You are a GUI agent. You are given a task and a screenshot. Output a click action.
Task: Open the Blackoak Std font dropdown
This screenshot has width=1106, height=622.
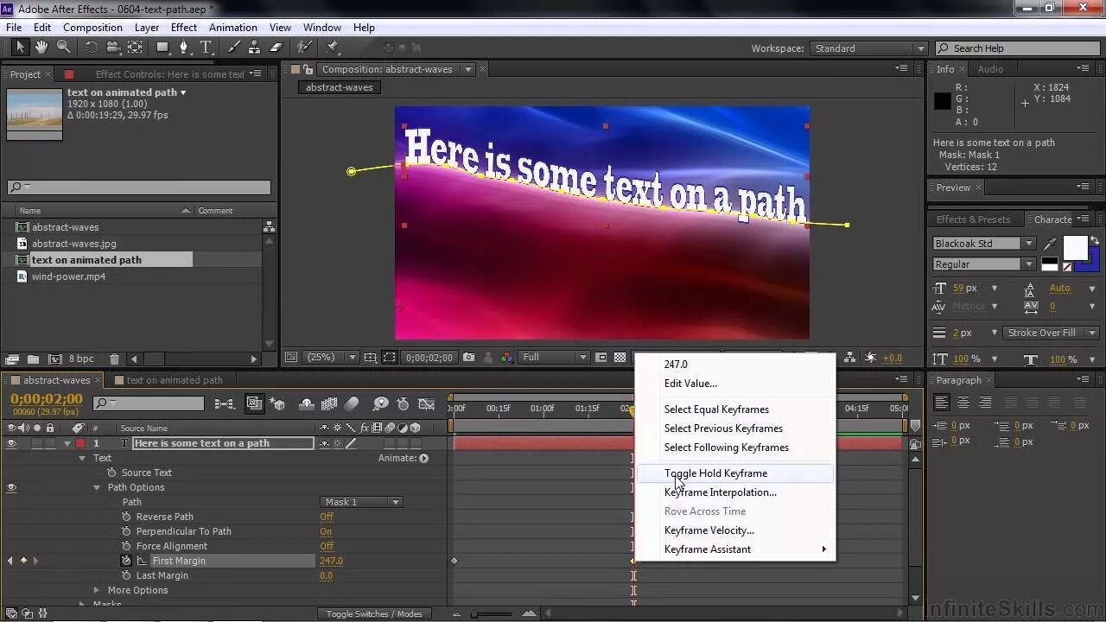[983, 244]
